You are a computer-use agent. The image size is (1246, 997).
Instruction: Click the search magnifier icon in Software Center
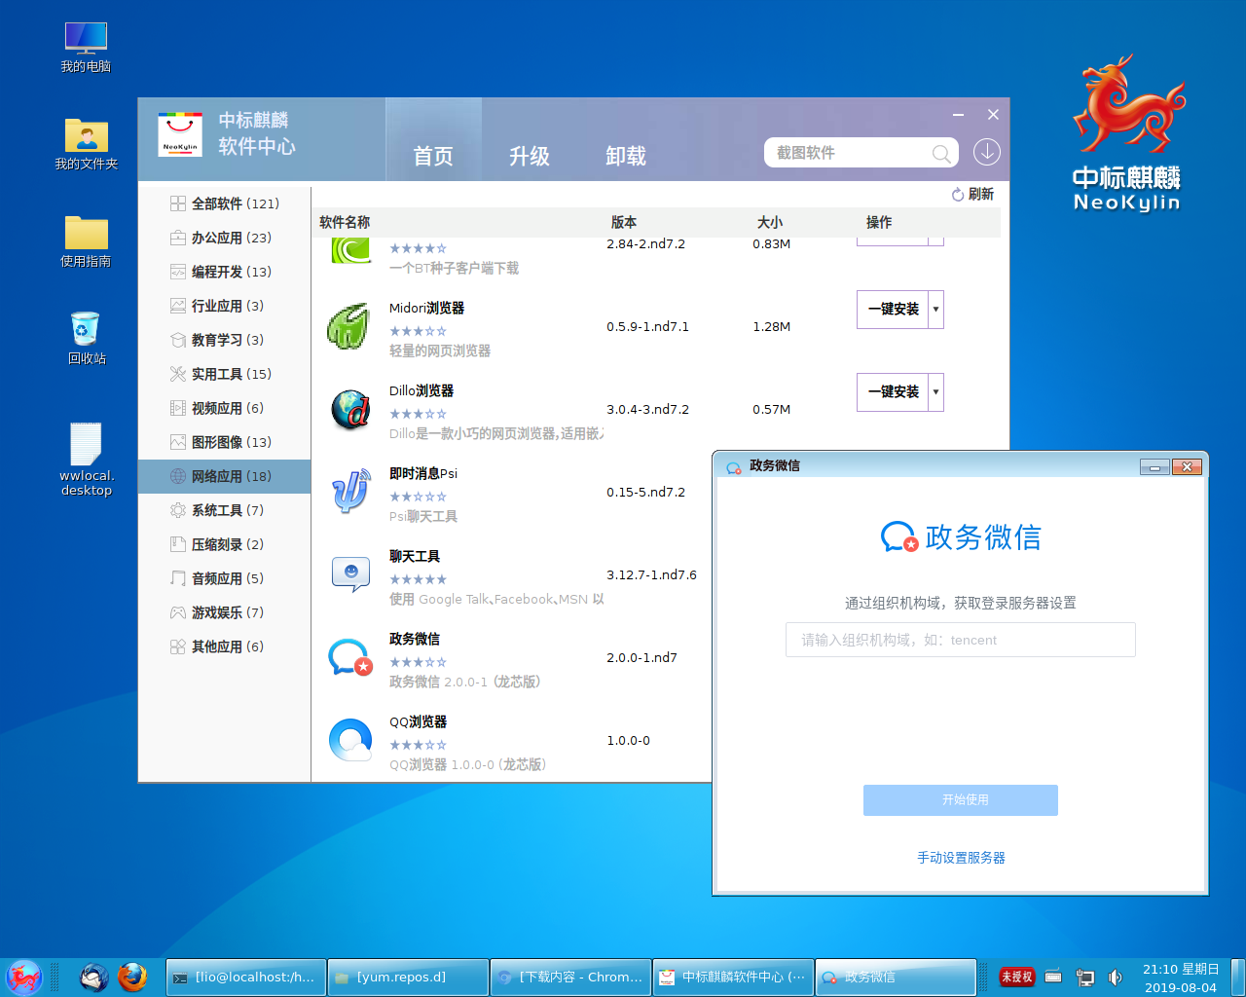click(x=941, y=153)
